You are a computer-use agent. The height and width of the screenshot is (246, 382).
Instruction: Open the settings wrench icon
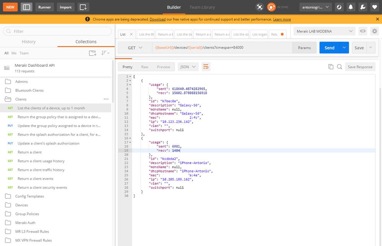click(x=363, y=7)
